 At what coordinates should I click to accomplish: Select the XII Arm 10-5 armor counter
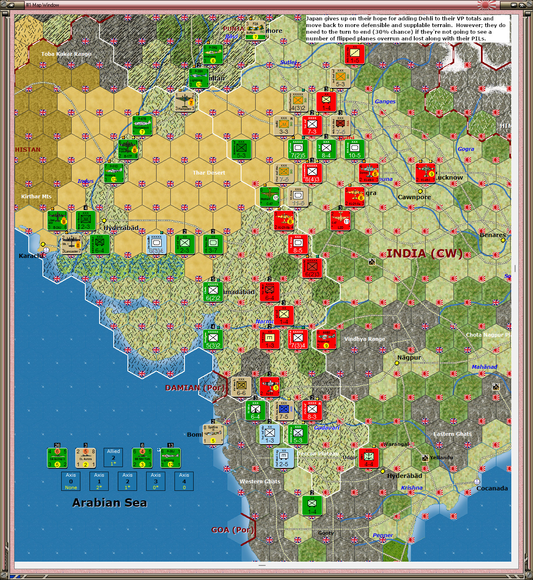point(355,150)
